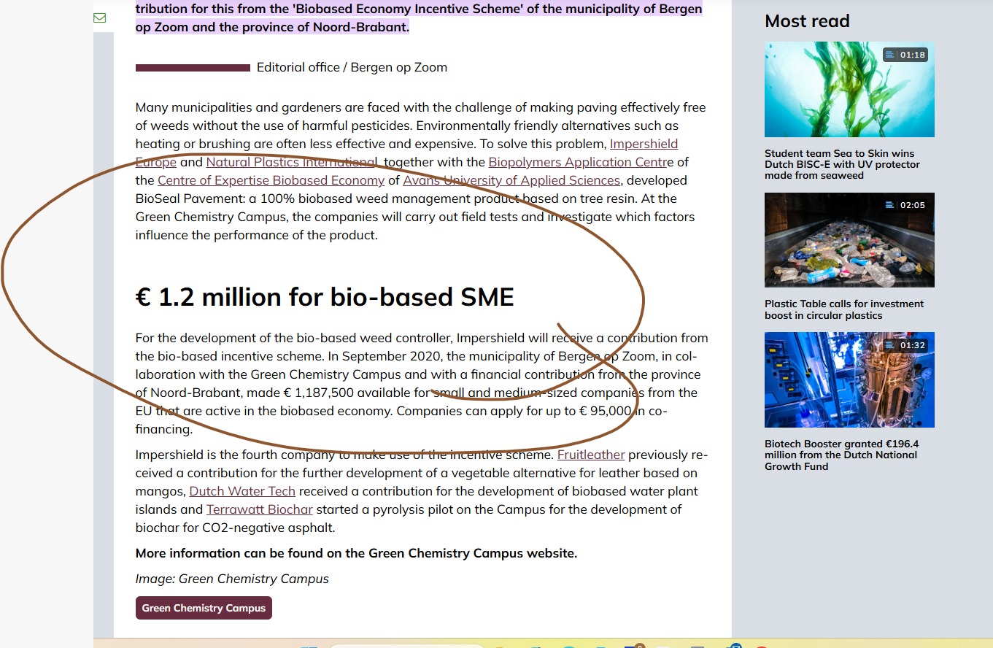The height and width of the screenshot is (648, 993).
Task: Open Avans University of Applied Sciences link
Action: click(x=511, y=180)
